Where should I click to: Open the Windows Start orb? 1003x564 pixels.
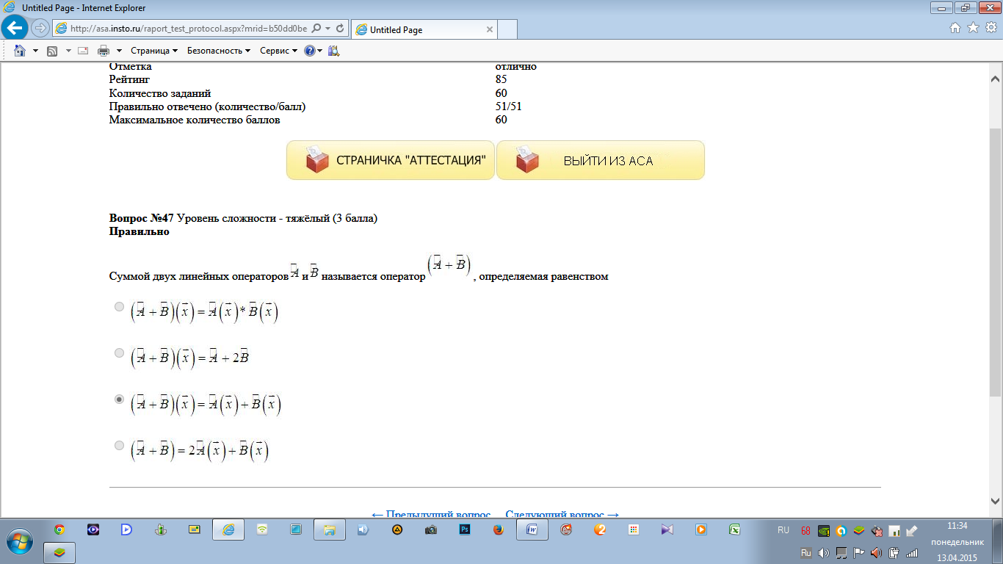(x=19, y=542)
